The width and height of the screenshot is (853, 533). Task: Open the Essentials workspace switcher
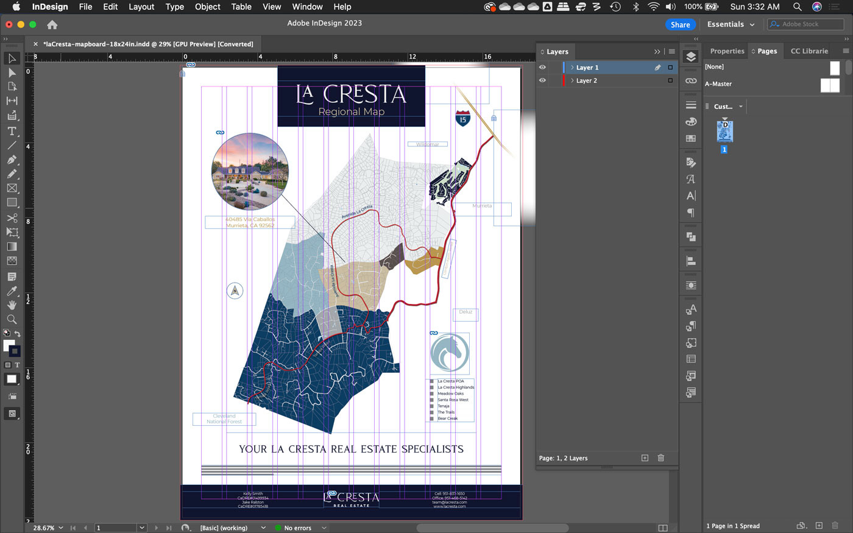(731, 24)
